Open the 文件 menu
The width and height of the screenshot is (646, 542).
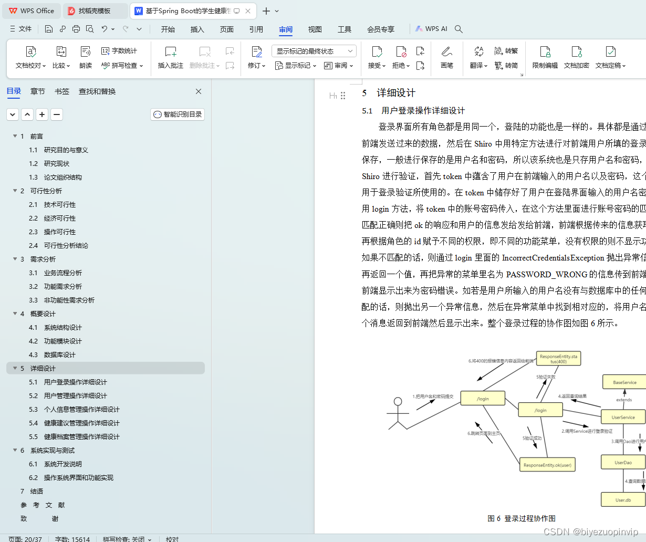pos(21,29)
